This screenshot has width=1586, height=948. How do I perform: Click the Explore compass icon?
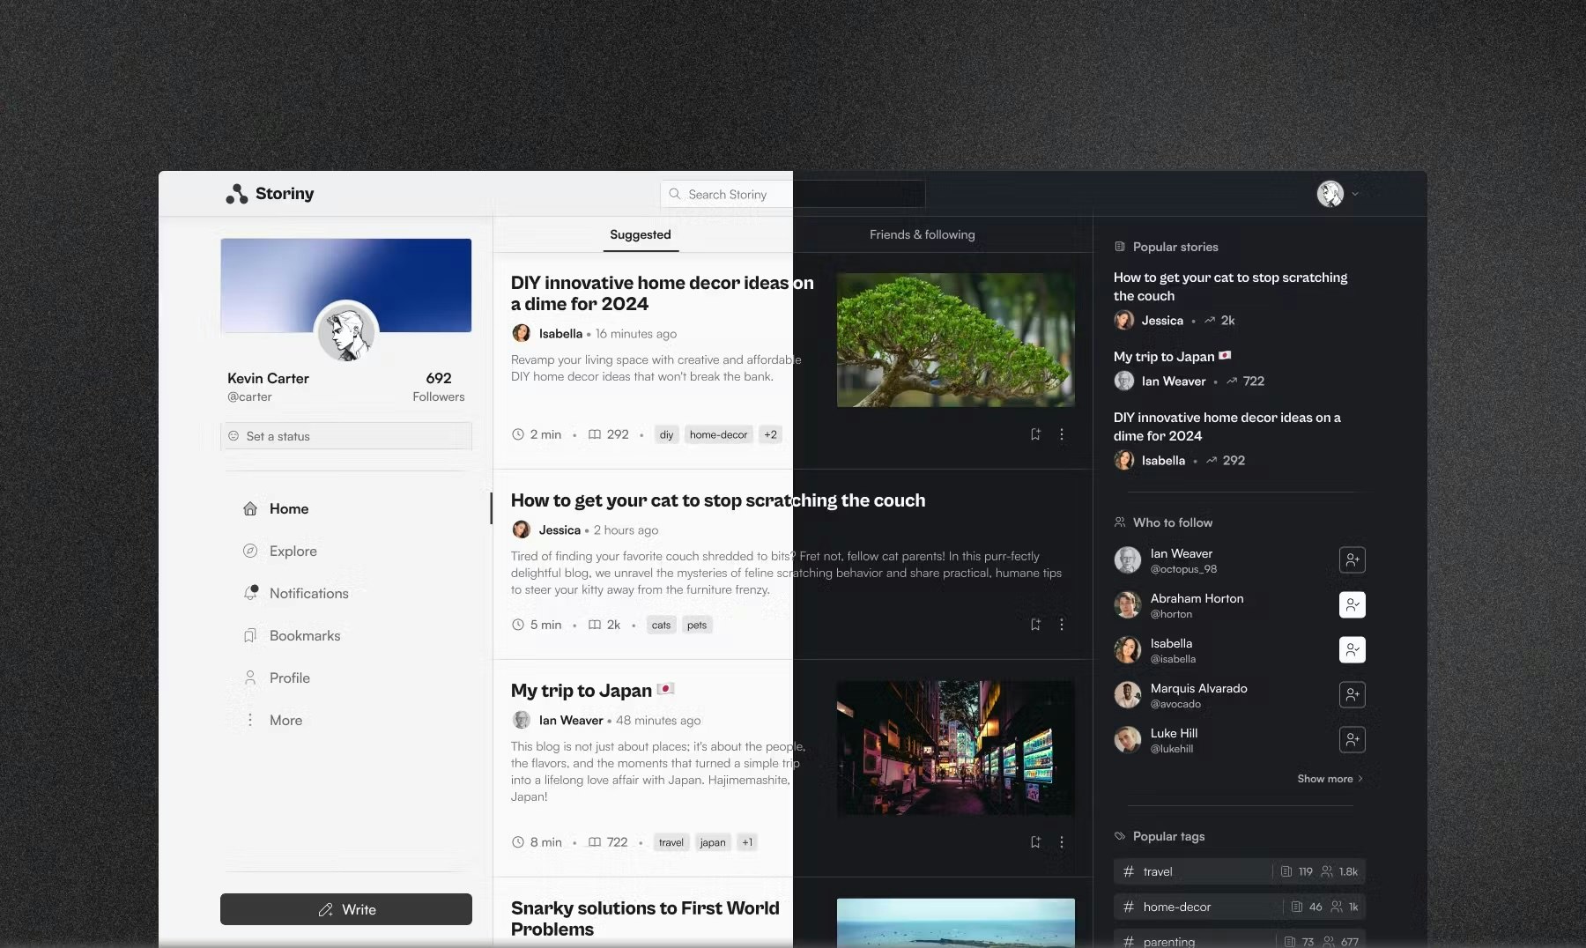(x=250, y=551)
